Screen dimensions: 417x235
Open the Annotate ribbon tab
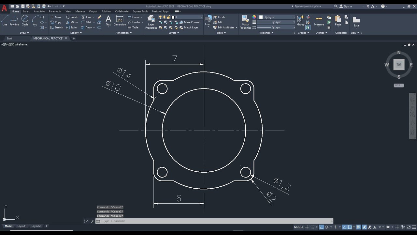click(39, 11)
